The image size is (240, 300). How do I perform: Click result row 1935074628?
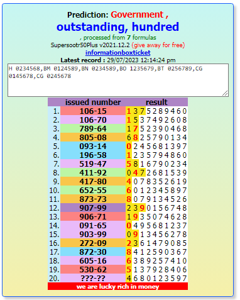[156, 216]
